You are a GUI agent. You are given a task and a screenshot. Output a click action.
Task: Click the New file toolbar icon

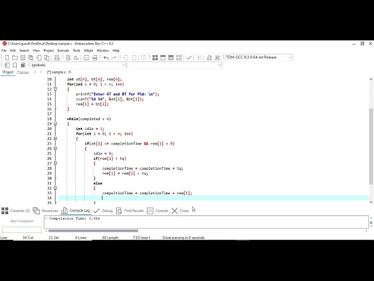click(6, 57)
